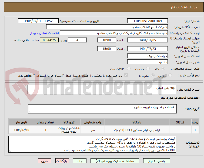Screen dimensions: 204x168
Task: Toggle the اسناد خزانه اسلامی payment checkbox
Action: pyautogui.click(x=126, y=75)
